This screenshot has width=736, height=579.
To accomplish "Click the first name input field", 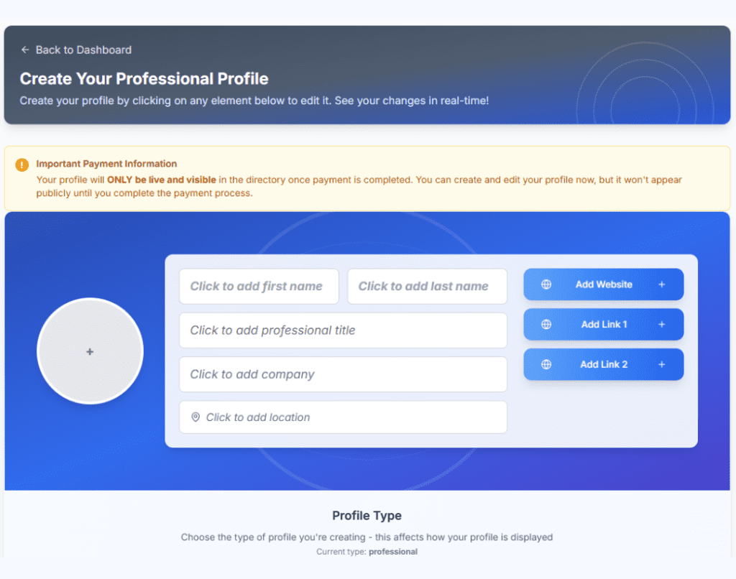I will pos(259,287).
